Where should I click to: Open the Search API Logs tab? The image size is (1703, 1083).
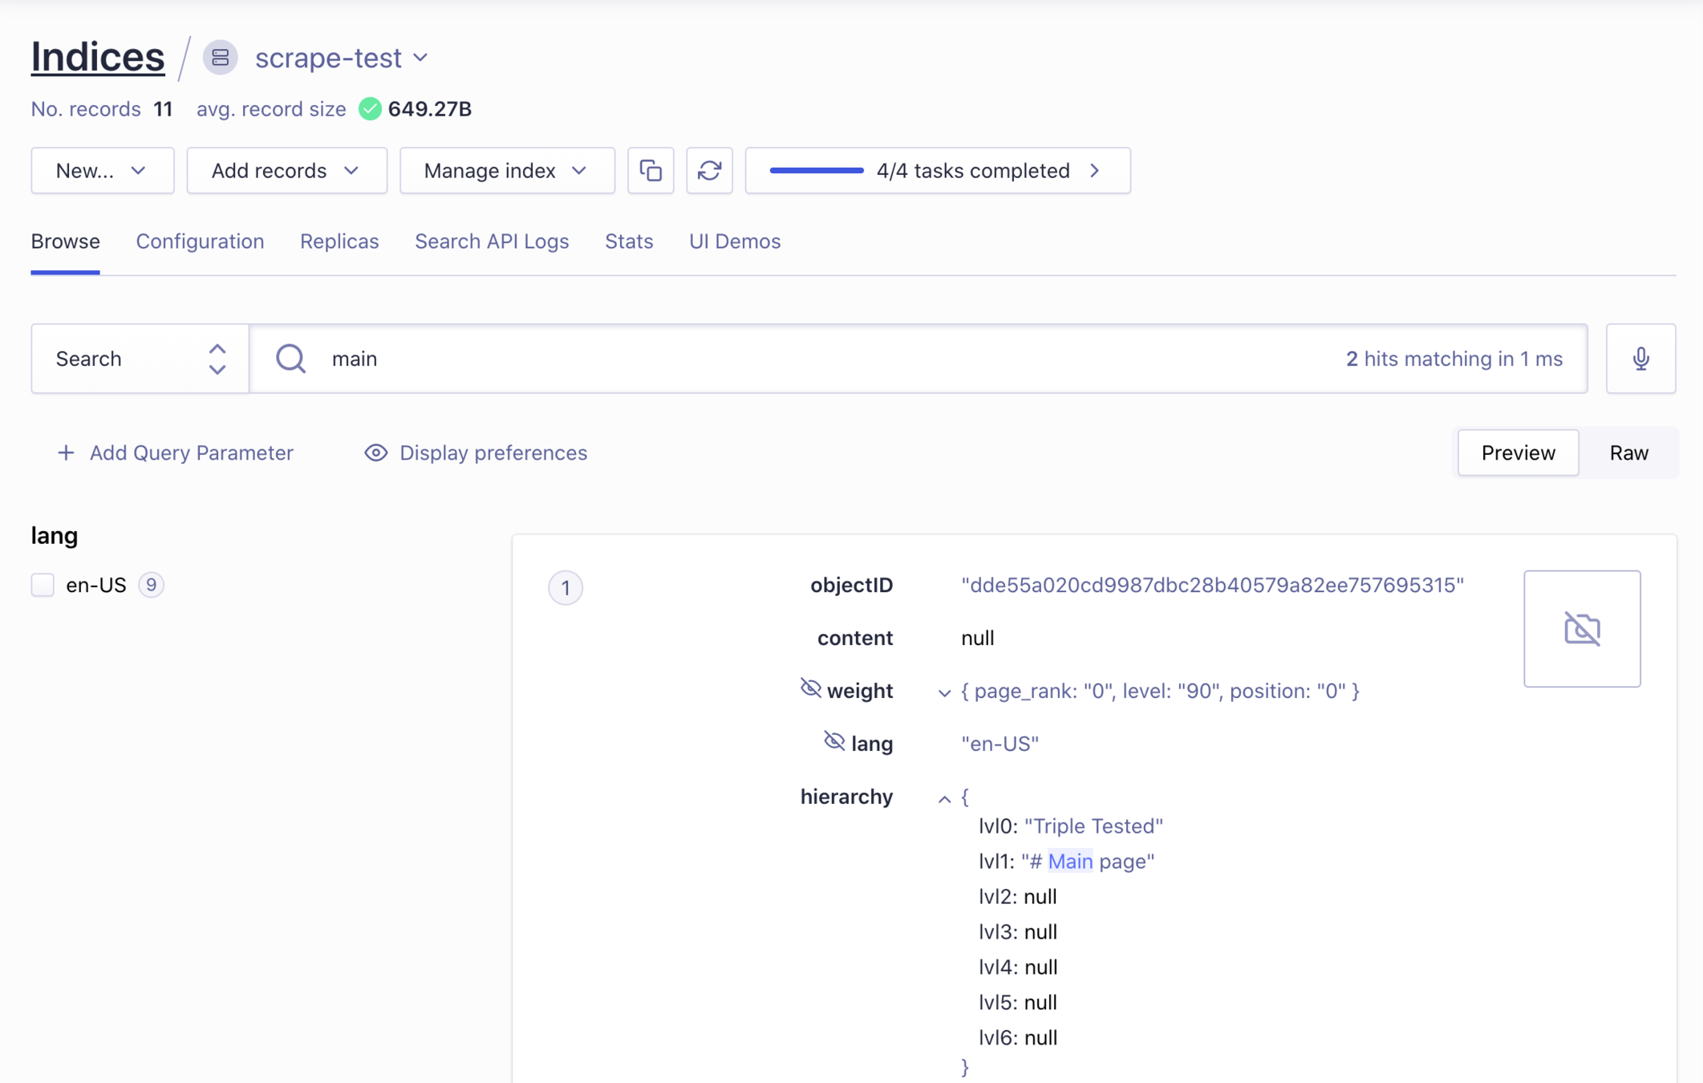click(491, 241)
